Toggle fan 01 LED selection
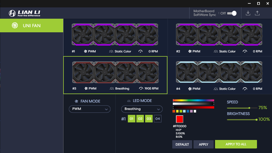272x153 pixels. pos(131,119)
